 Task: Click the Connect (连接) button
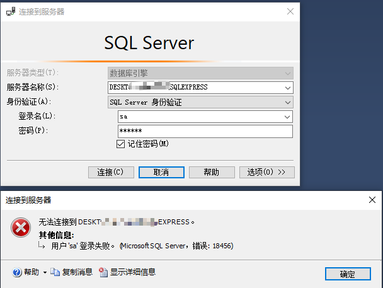pyautogui.click(x=111, y=172)
